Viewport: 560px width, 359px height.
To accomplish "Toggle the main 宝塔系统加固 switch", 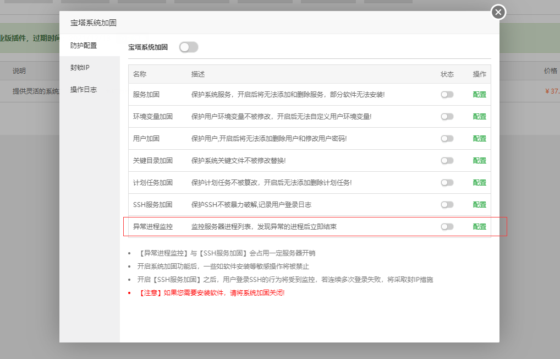I will coord(189,47).
